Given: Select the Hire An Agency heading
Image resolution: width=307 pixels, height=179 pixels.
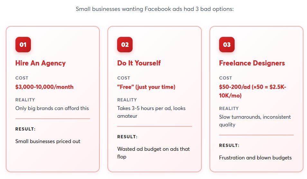Looking at the screenshot, I should [x=41, y=63].
